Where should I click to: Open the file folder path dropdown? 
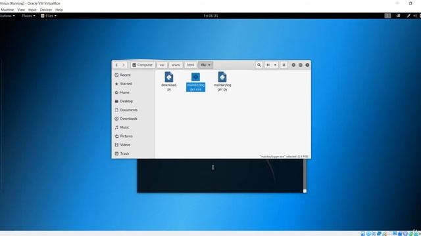pos(206,65)
